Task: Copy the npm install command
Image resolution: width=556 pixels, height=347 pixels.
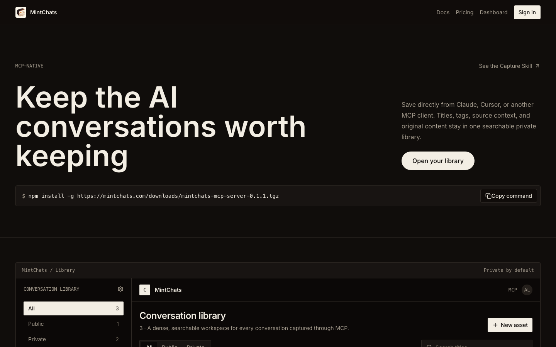Action: pos(509,196)
